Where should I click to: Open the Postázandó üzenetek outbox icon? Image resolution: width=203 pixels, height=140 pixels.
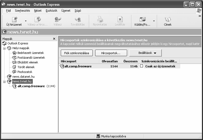(x=14, y=58)
